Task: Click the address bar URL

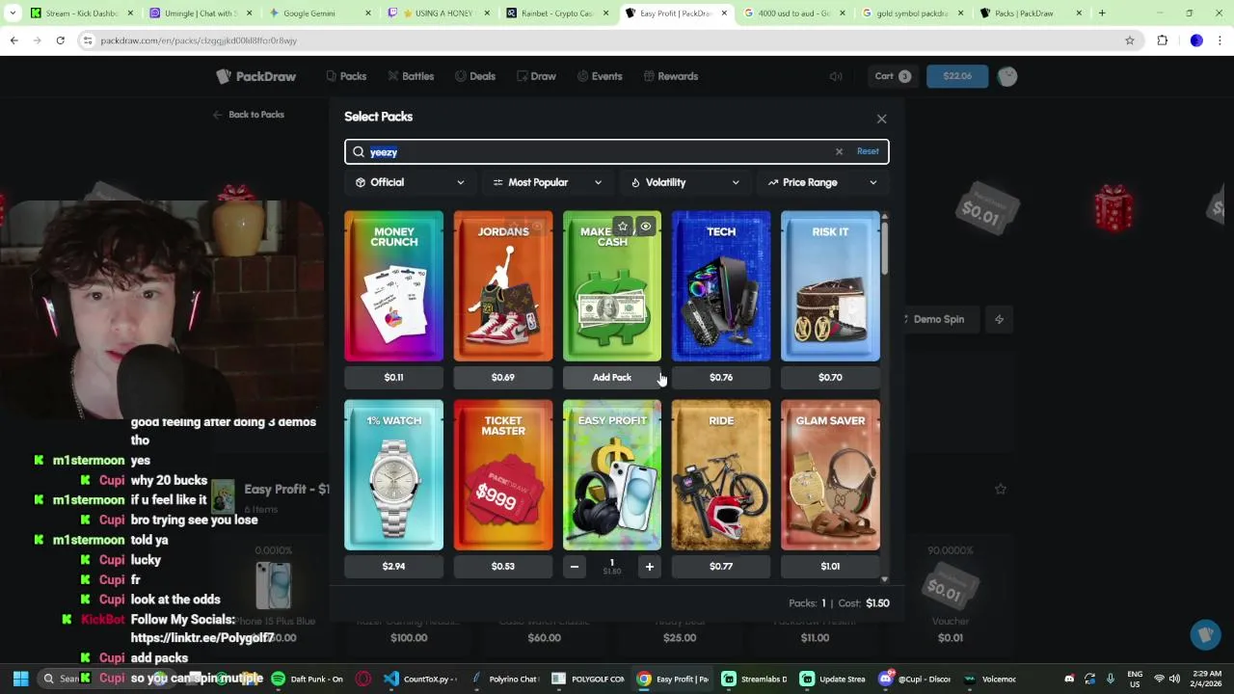Action: 199,40
